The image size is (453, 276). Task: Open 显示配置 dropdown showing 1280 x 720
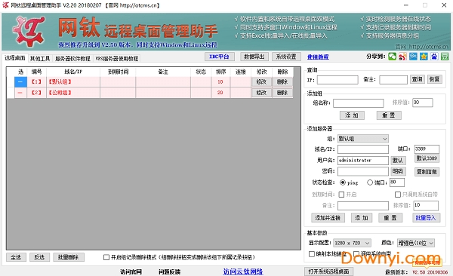click(352, 243)
